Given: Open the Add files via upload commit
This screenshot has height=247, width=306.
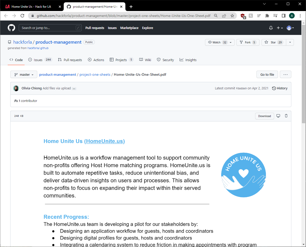Looking at the screenshot, I should tap(57, 88).
